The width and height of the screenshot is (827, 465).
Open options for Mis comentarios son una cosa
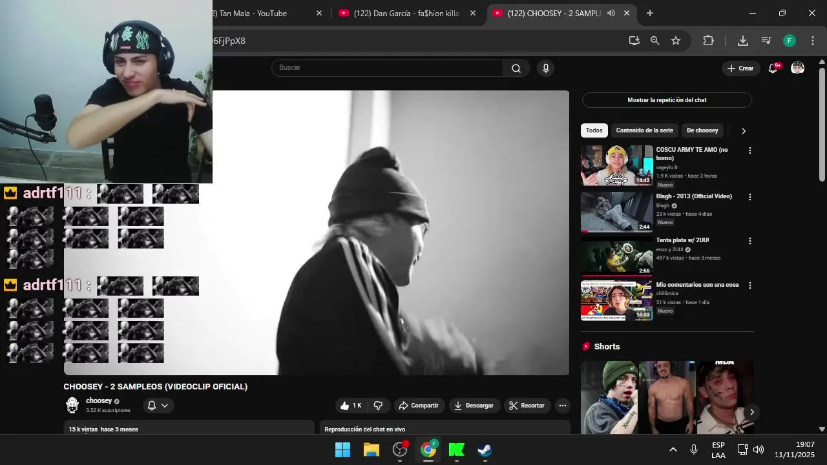point(750,285)
